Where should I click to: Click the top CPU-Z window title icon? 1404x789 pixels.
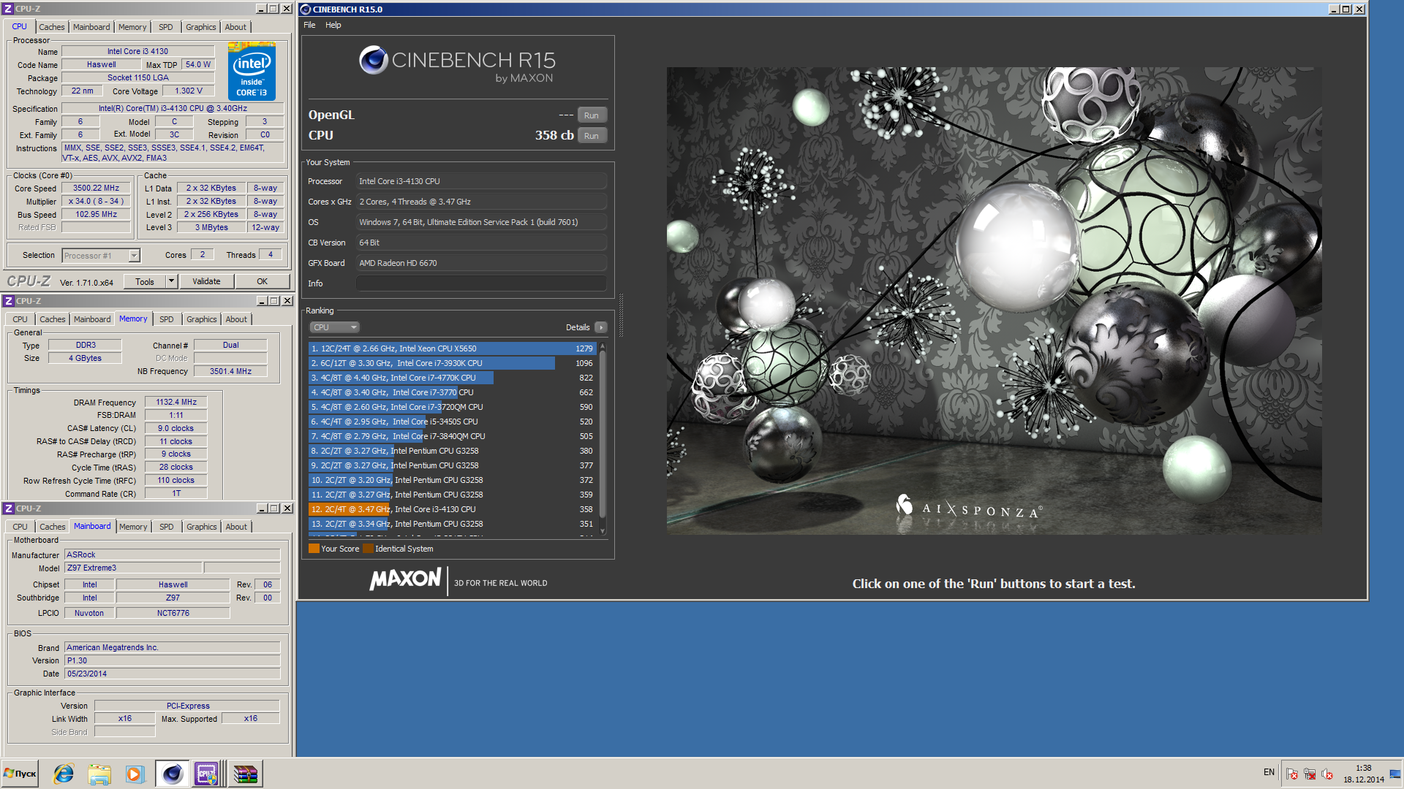[x=9, y=9]
